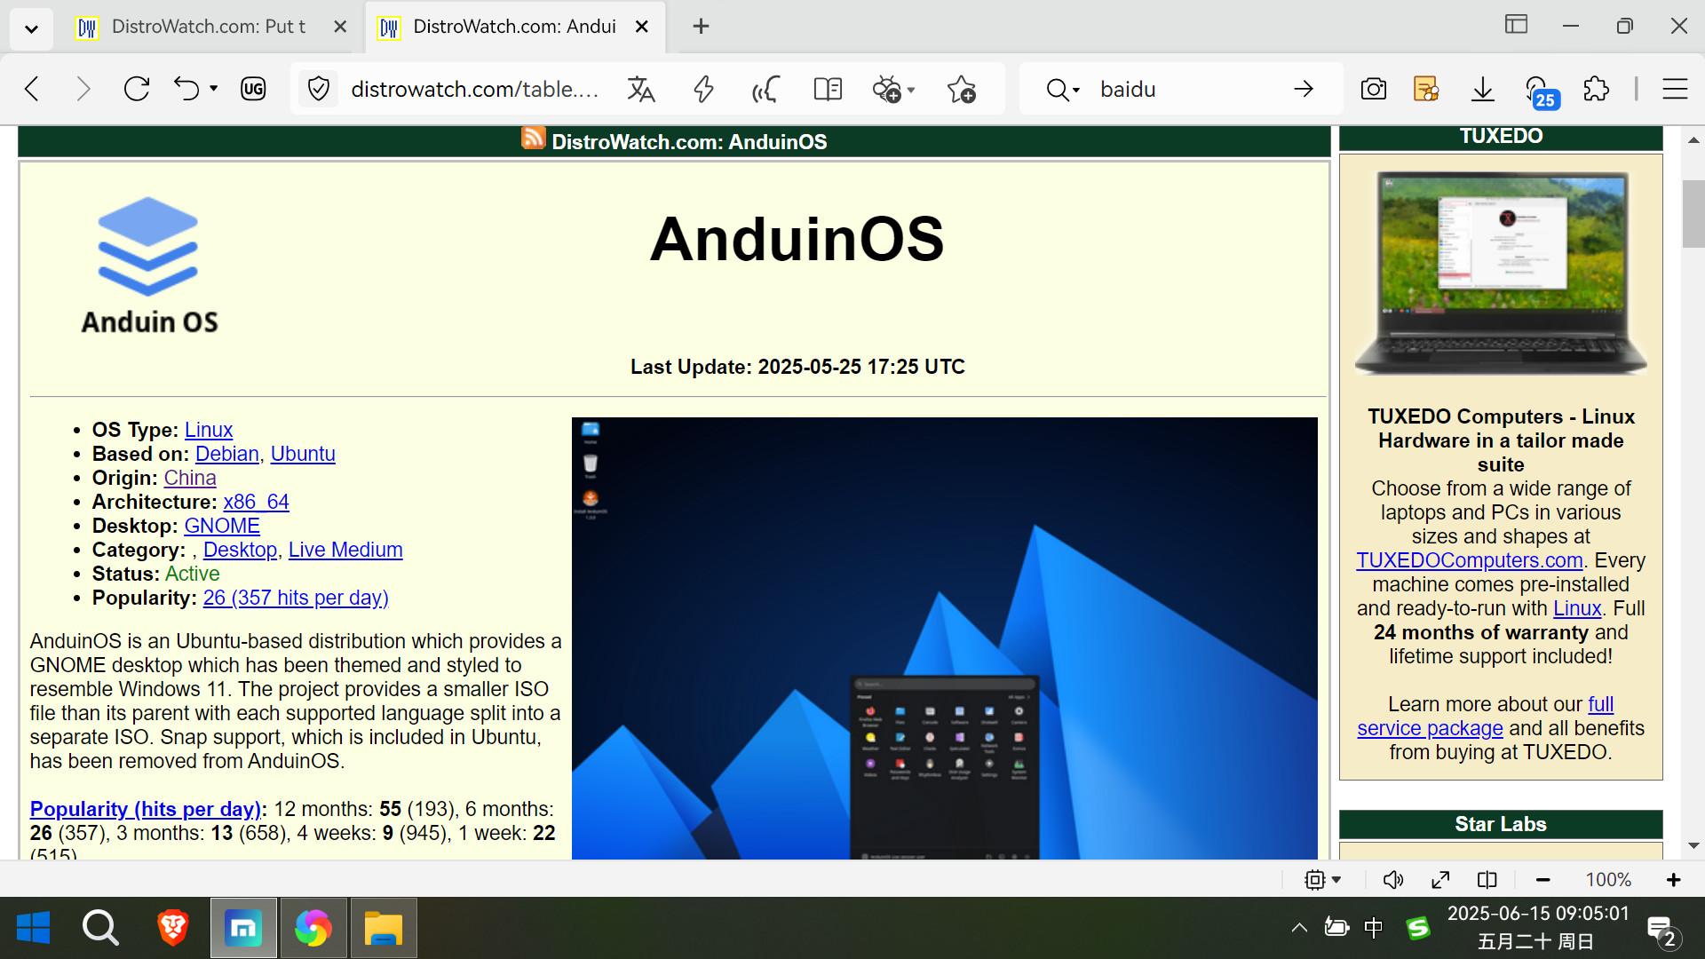Image resolution: width=1705 pixels, height=959 pixels.
Task: Open reader mode book icon
Action: (x=828, y=89)
